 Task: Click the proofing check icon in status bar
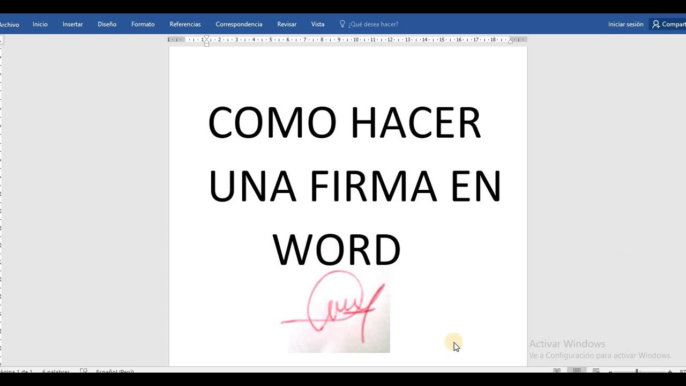click(84, 371)
